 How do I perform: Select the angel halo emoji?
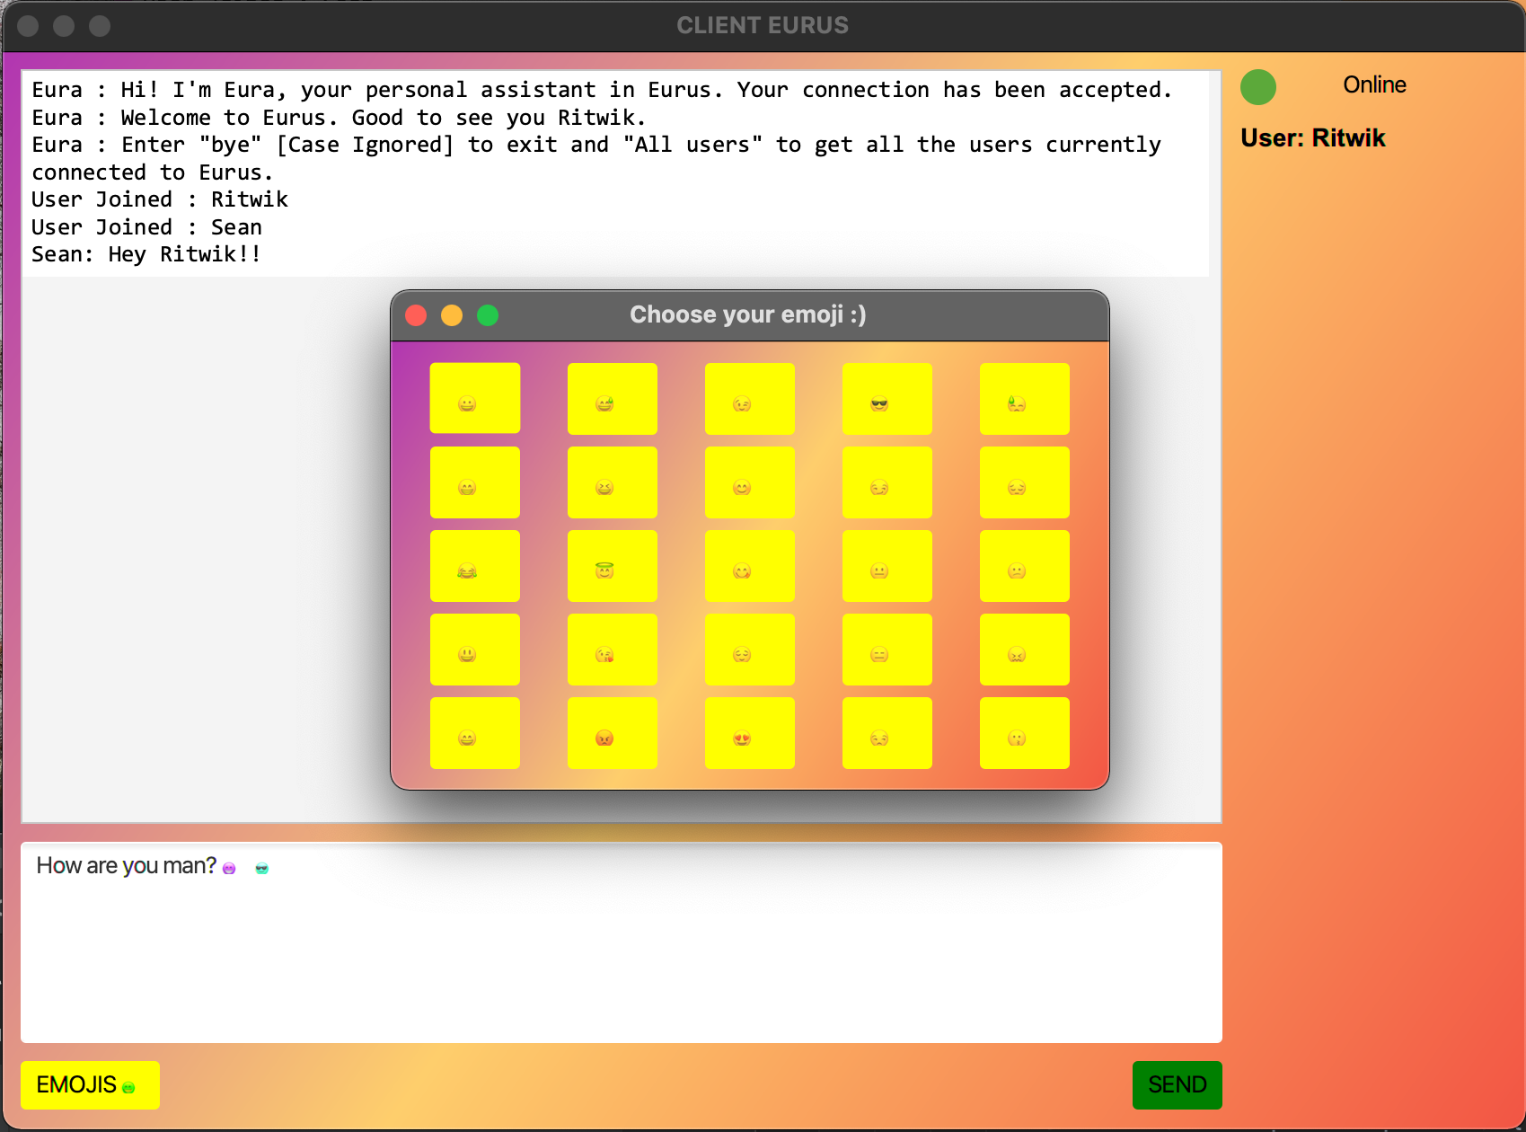coord(612,566)
